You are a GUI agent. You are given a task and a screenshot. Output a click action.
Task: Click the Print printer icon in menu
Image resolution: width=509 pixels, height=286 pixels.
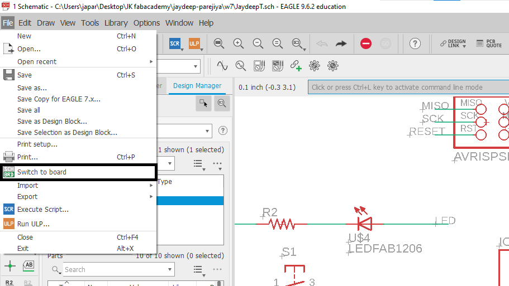coord(9,157)
